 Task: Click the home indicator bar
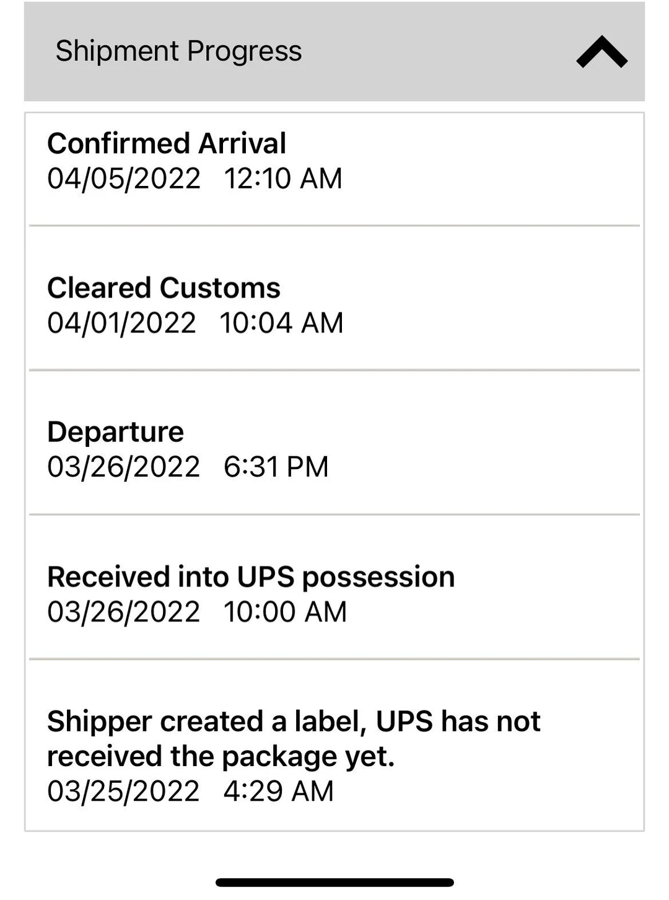(x=334, y=880)
